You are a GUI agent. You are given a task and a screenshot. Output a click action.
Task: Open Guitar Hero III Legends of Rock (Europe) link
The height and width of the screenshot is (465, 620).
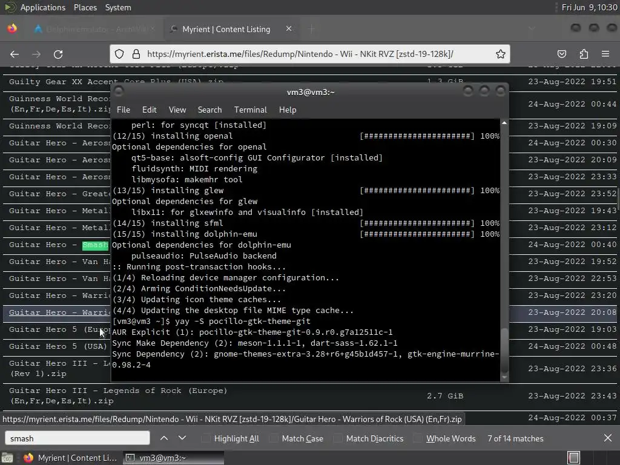[x=118, y=396]
